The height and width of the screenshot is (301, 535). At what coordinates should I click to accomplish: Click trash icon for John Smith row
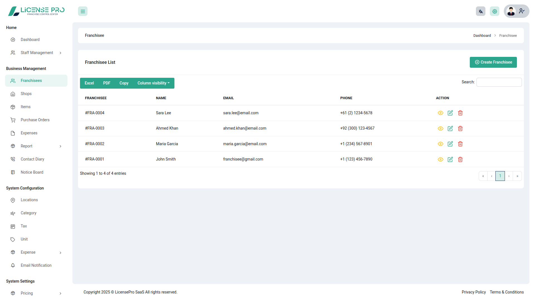(x=460, y=159)
